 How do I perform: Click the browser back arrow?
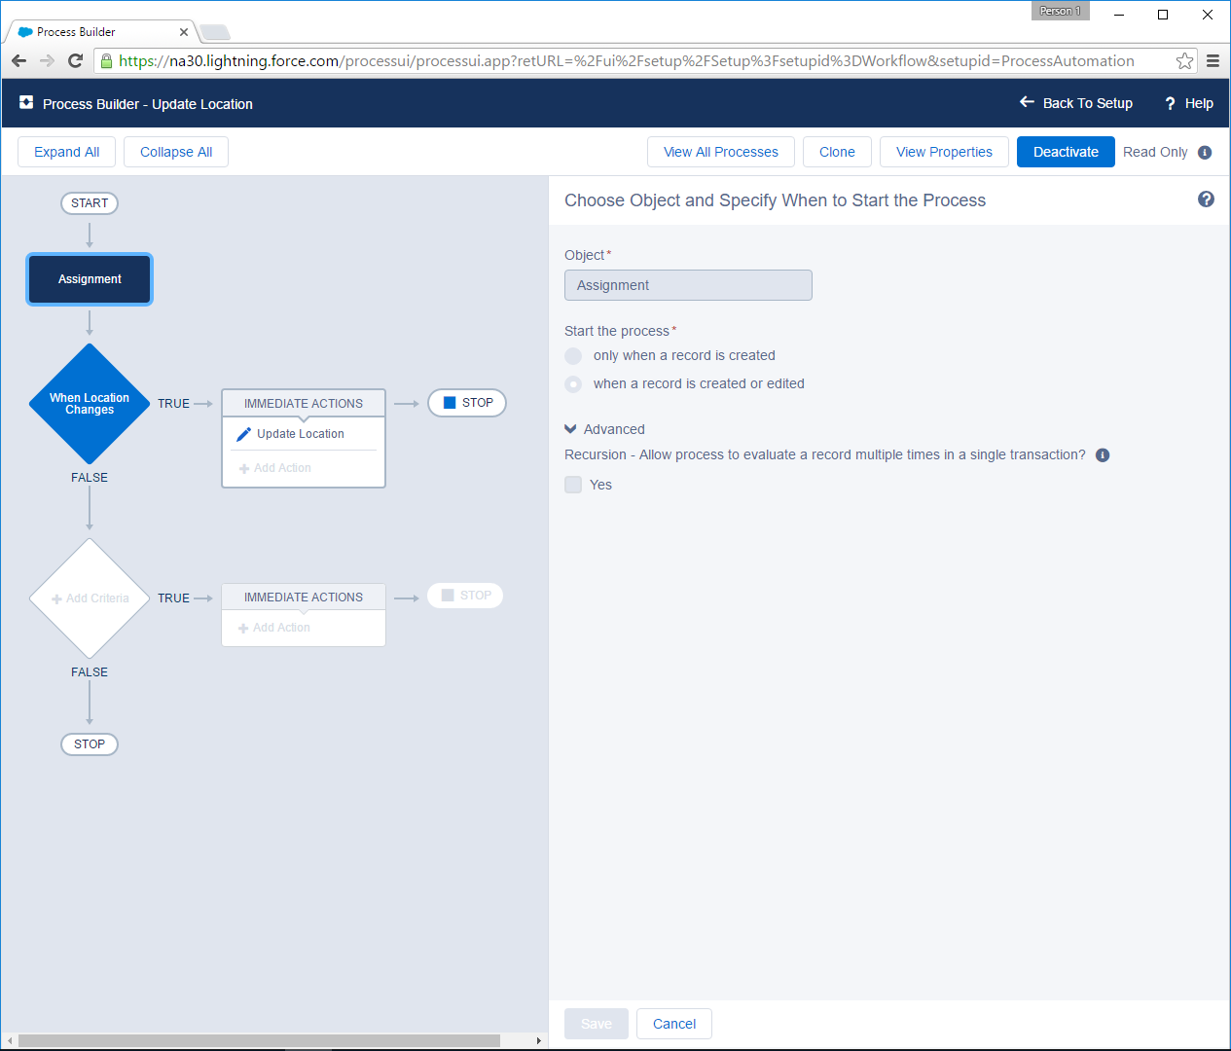(x=18, y=60)
